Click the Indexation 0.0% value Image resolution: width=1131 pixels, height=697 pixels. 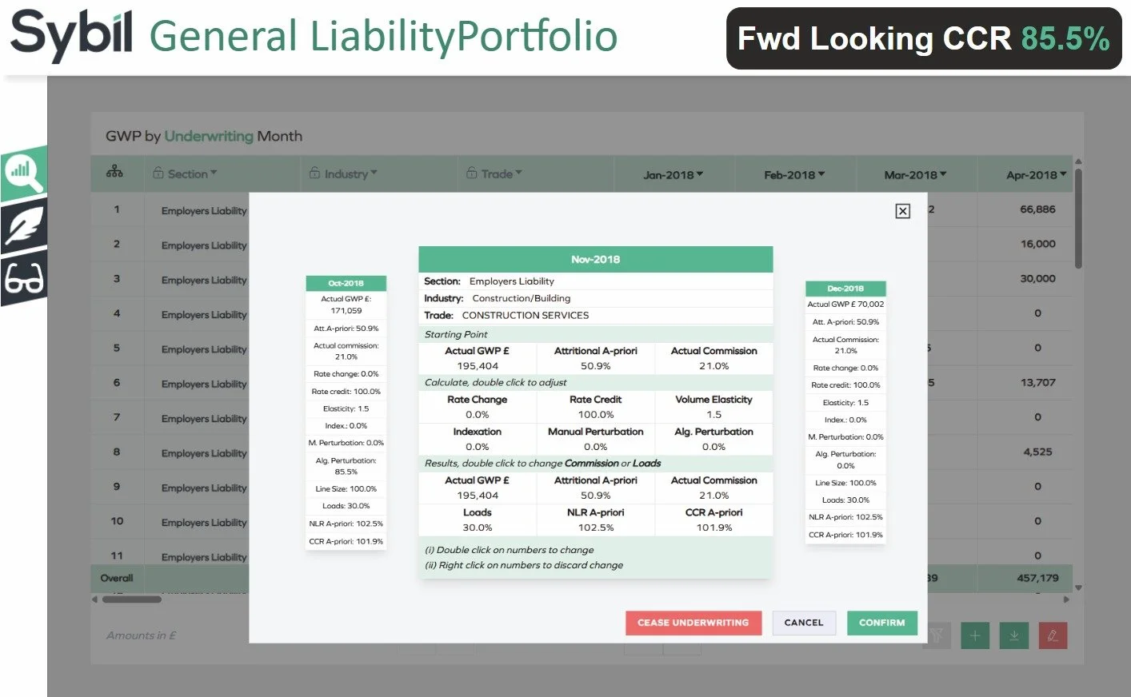pyautogui.click(x=478, y=447)
